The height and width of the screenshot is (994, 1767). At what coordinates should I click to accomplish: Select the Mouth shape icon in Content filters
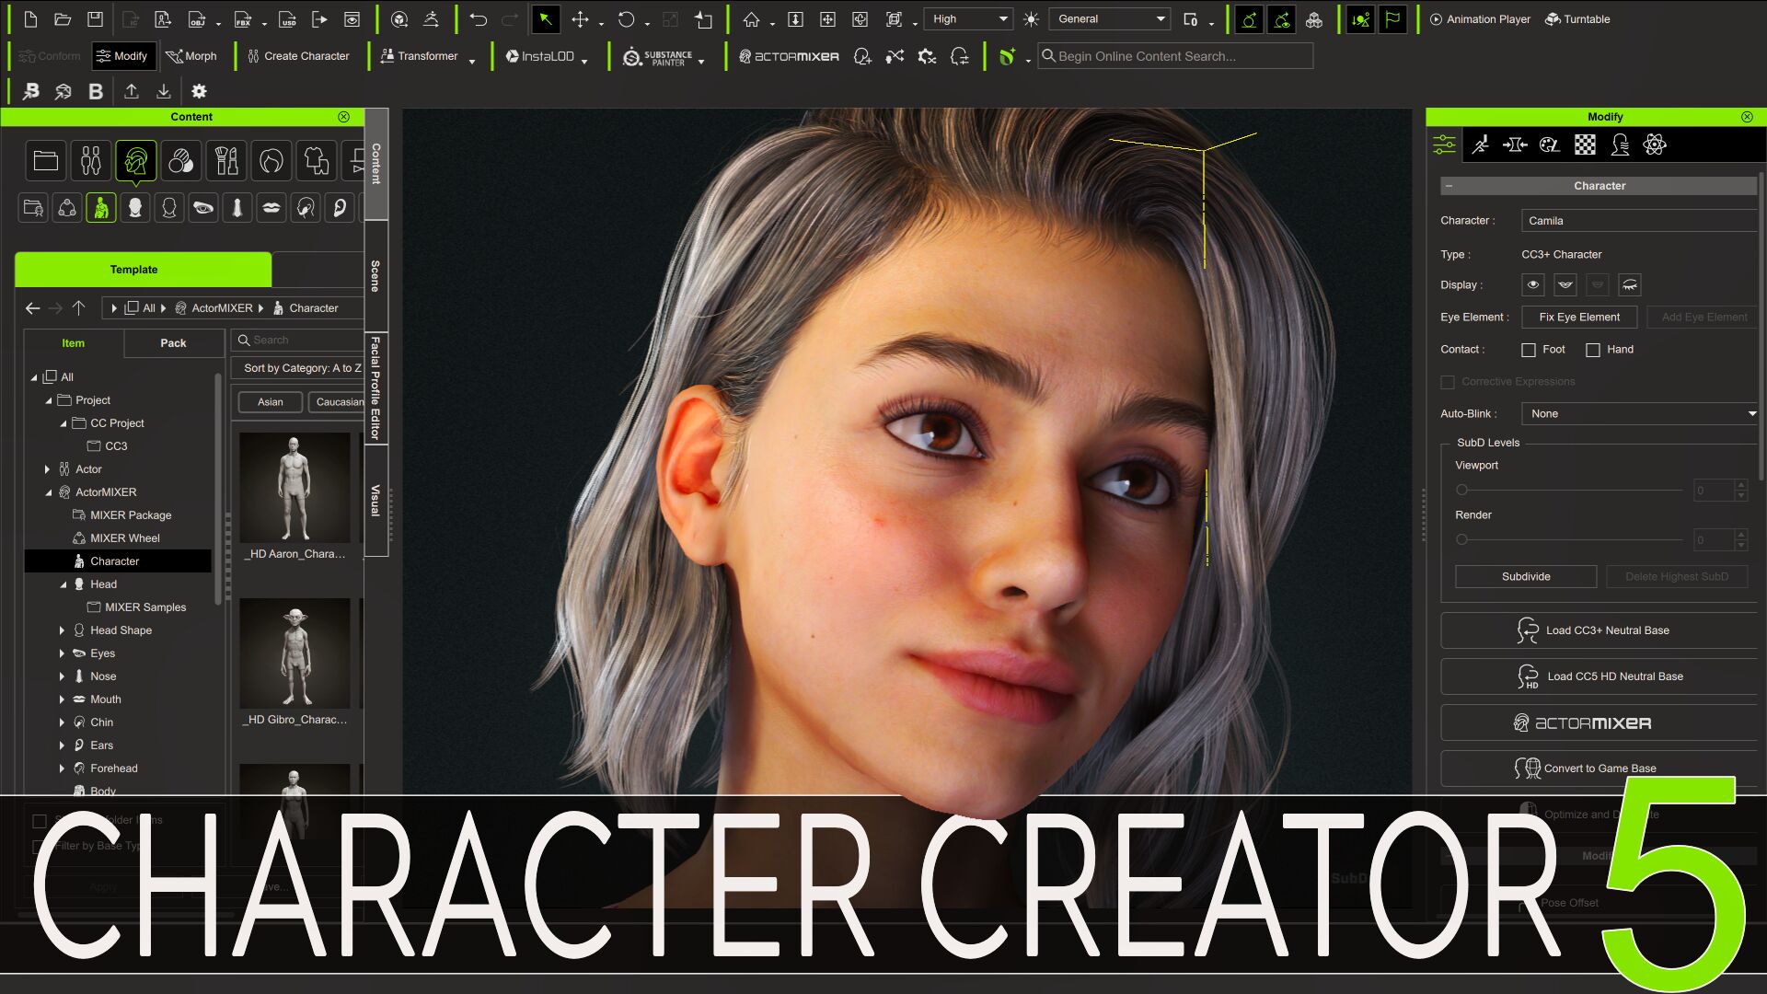tap(271, 207)
